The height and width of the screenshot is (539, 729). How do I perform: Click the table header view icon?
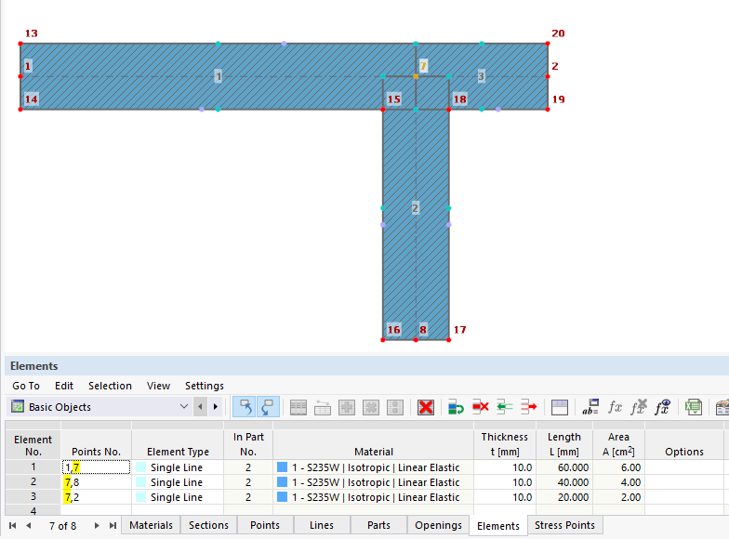560,407
